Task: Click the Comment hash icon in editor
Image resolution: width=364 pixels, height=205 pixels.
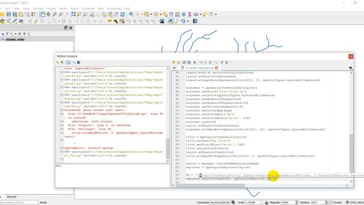Action: pyautogui.click(x=222, y=62)
